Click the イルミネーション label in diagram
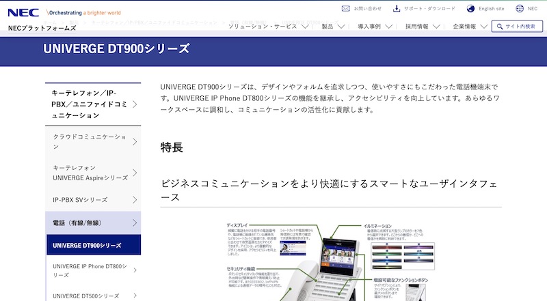 coord(377,226)
